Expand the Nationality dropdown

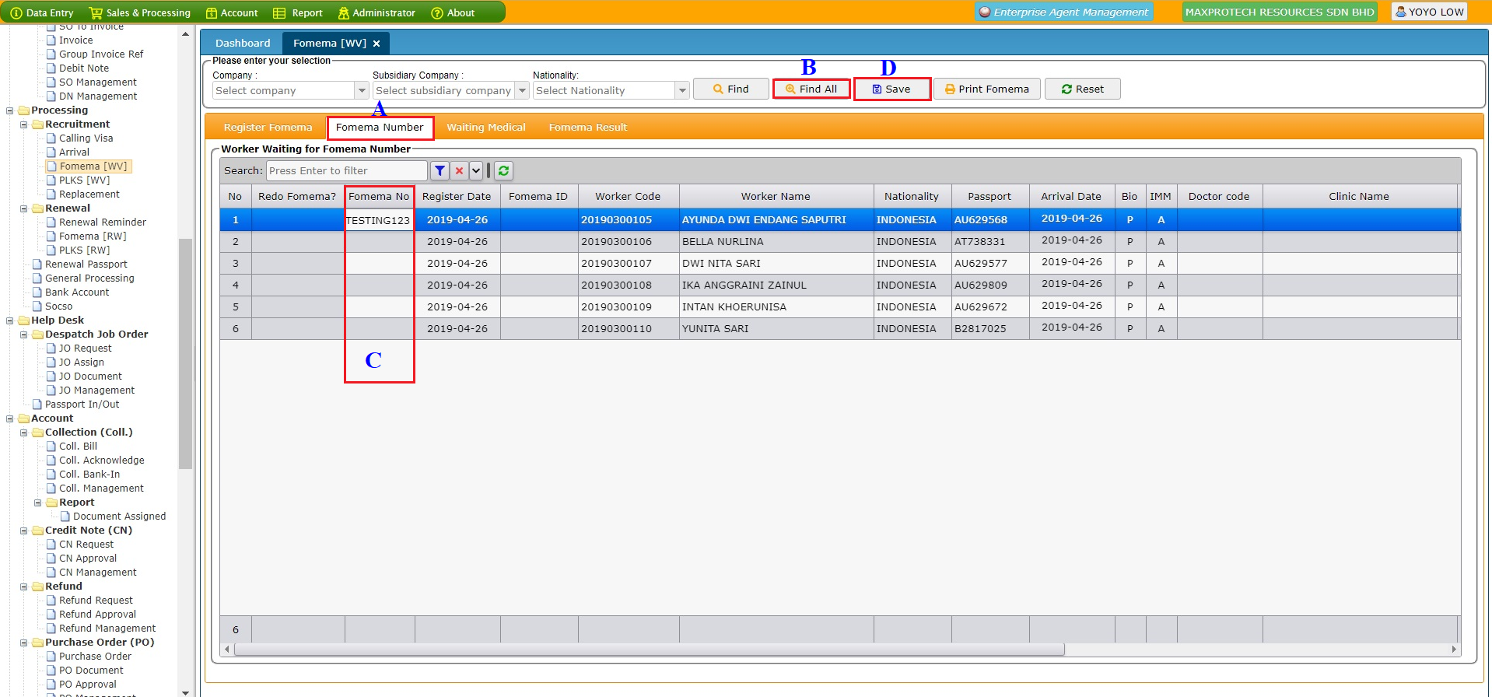682,91
